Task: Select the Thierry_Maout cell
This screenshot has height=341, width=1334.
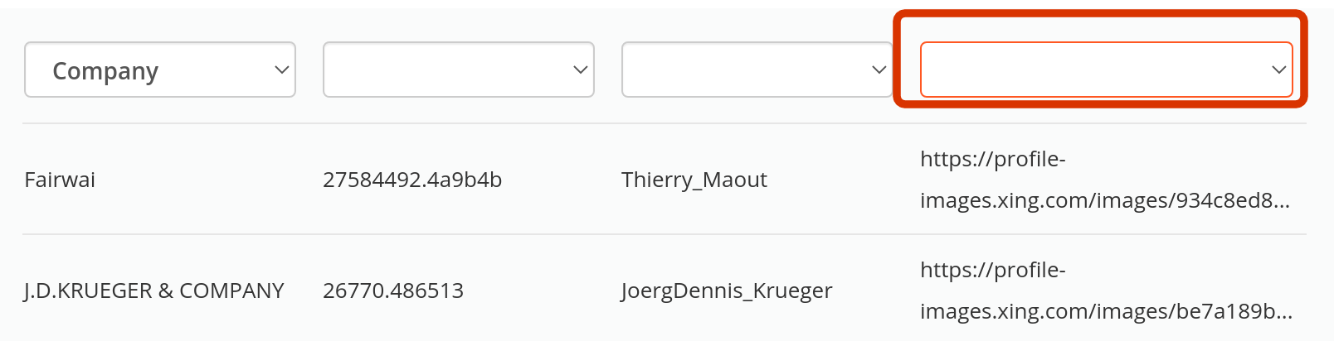Action: (694, 180)
